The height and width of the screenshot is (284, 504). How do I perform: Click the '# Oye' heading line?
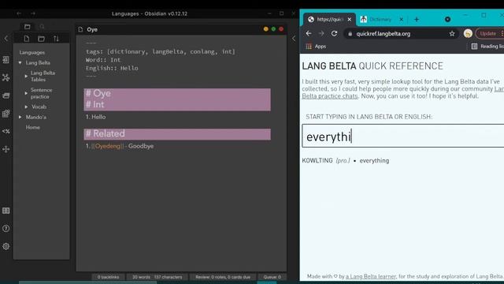177,93
